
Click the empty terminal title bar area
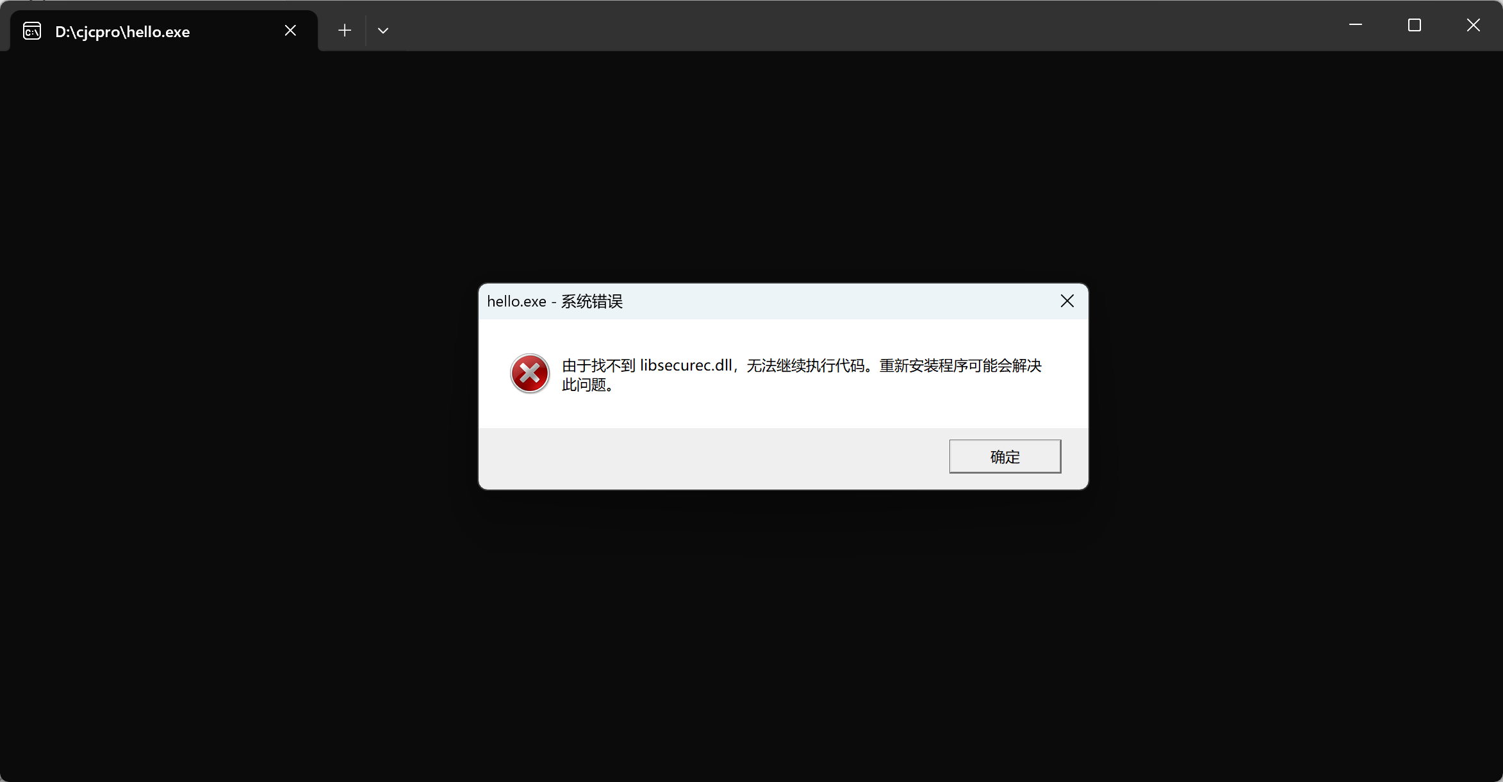click(x=833, y=26)
